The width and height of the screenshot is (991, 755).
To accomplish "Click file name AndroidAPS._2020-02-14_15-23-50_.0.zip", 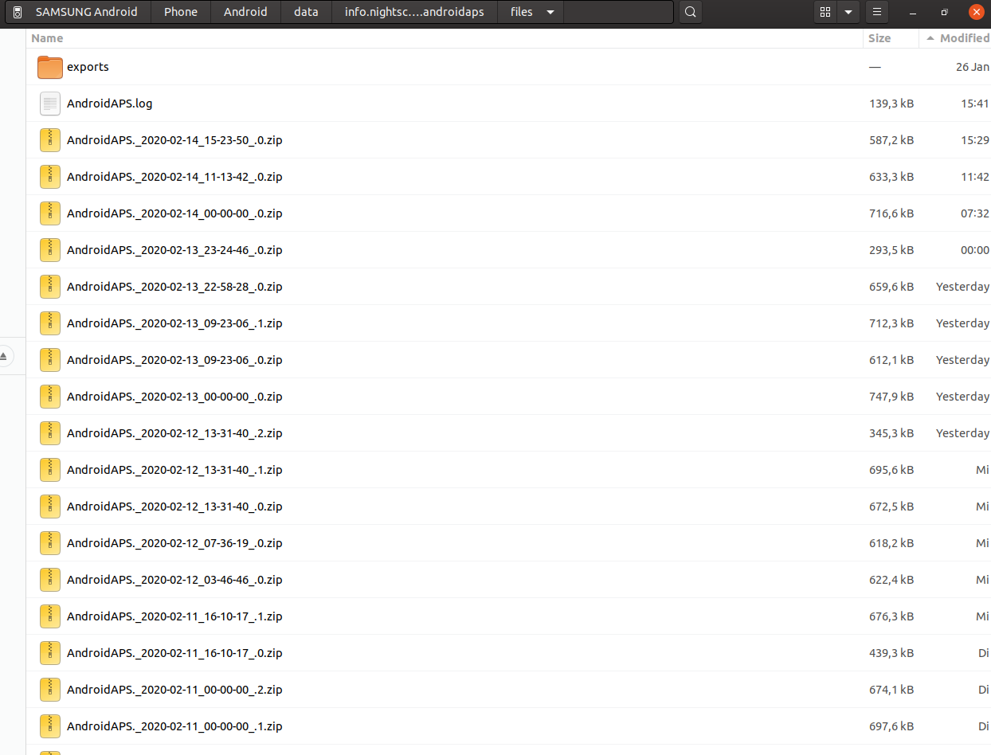I will point(174,140).
